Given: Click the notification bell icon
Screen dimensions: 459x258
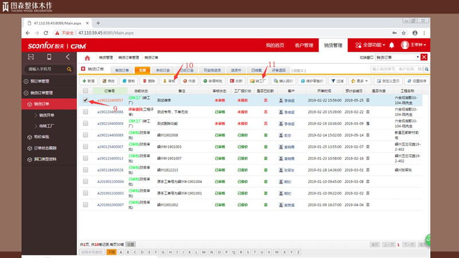Looking at the screenshot, I should pyautogui.click(x=392, y=45).
